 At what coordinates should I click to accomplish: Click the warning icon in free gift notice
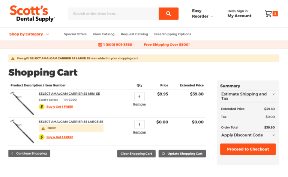13,59
